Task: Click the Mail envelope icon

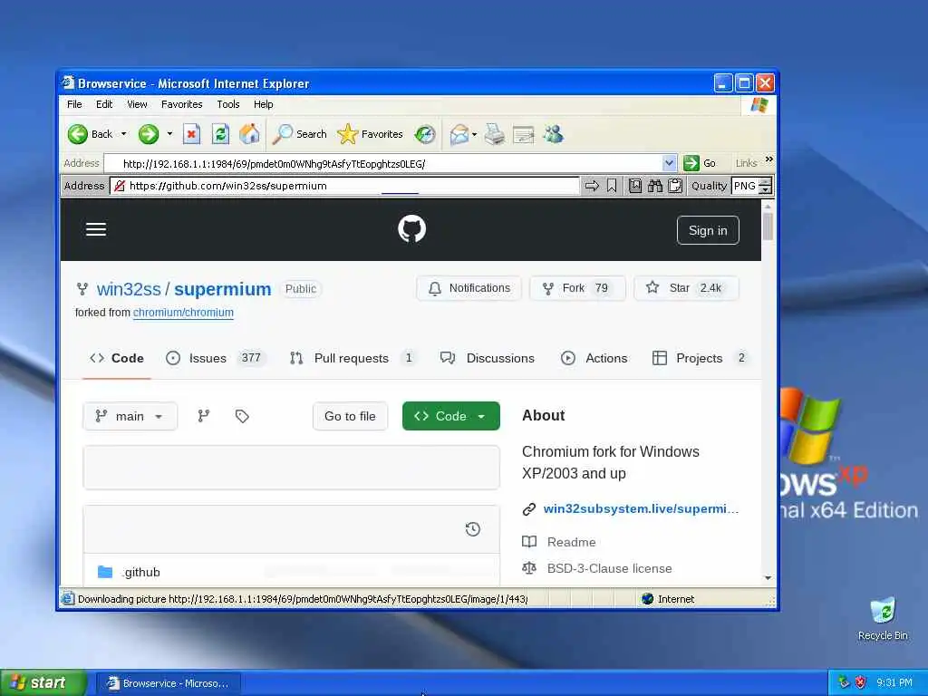Action: 459,134
